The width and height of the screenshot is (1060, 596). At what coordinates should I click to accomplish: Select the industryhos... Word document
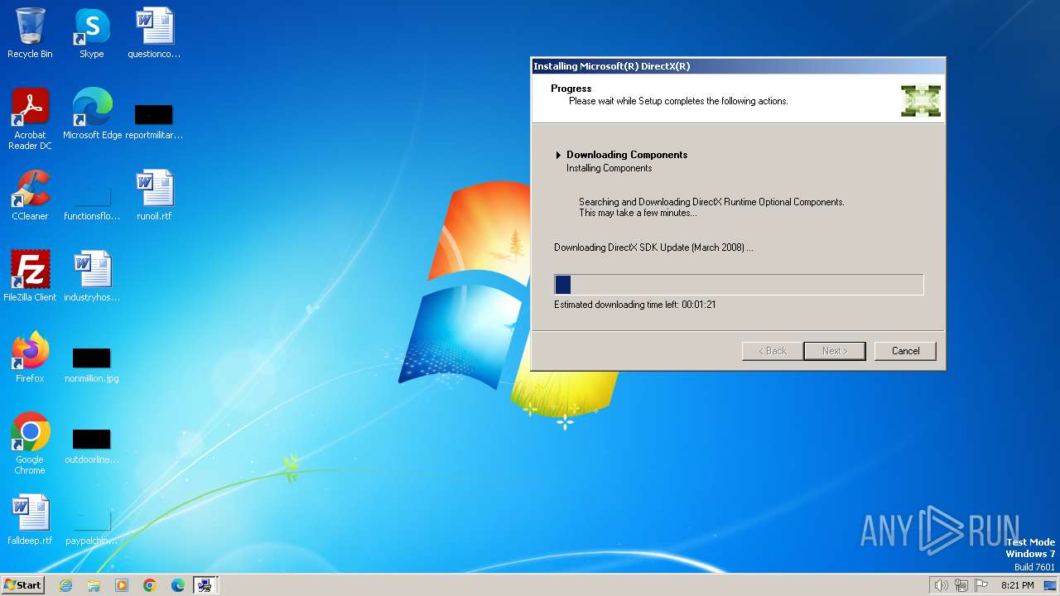coord(92,276)
